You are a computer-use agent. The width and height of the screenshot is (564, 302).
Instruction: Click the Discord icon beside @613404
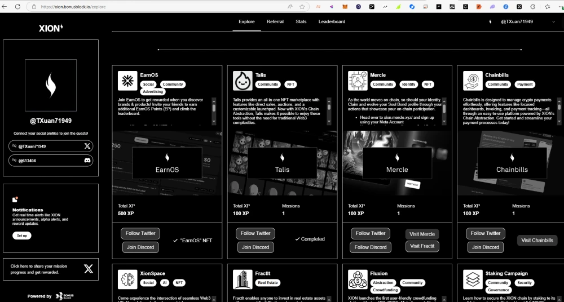click(x=87, y=161)
